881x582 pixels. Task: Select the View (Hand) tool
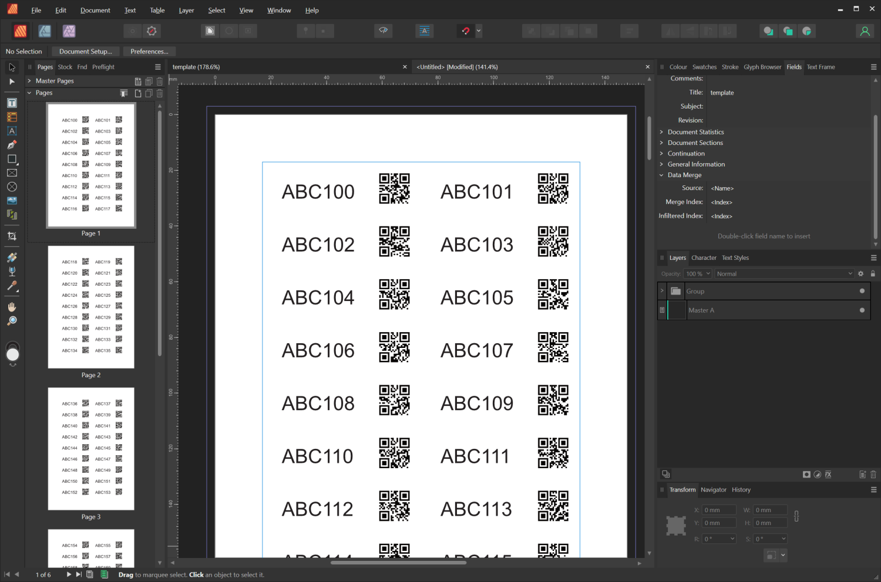click(12, 306)
